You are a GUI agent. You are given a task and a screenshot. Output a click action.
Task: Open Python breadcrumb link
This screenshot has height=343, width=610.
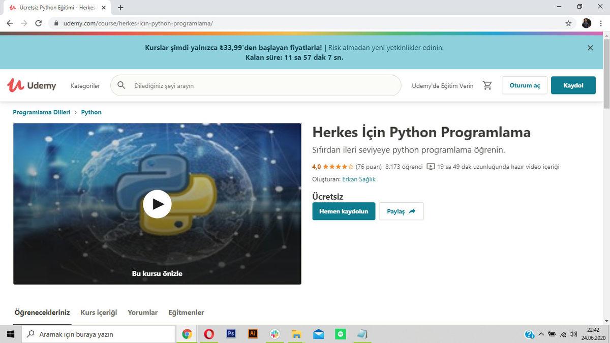91,112
